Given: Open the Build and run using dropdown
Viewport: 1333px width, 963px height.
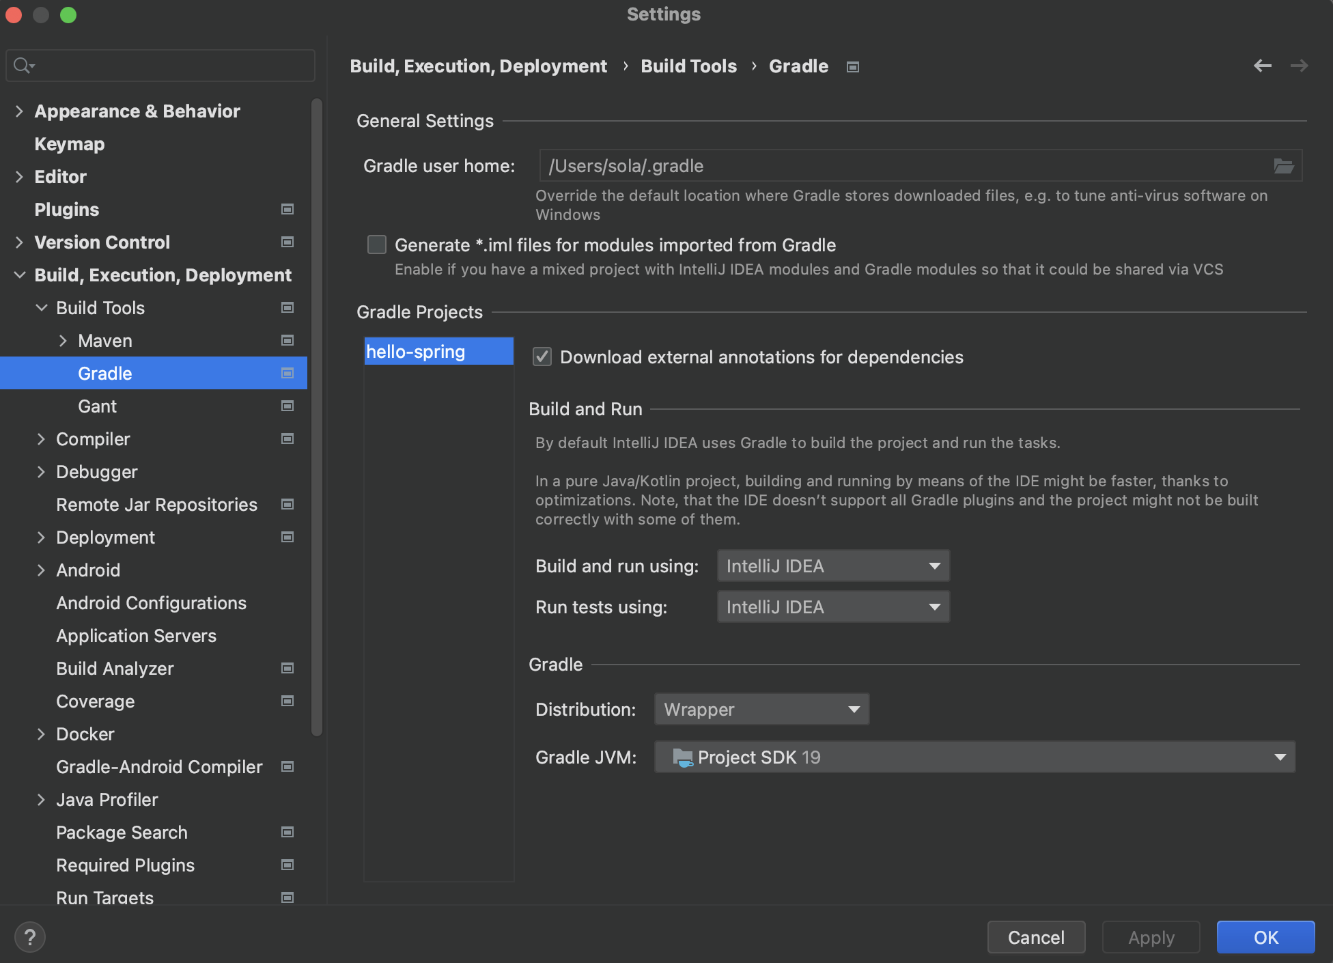Looking at the screenshot, I should click(832, 566).
